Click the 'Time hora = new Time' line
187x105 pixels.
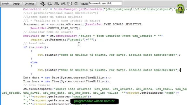(67, 81)
